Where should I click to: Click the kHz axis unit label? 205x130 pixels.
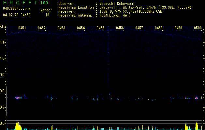[x=3, y=26]
